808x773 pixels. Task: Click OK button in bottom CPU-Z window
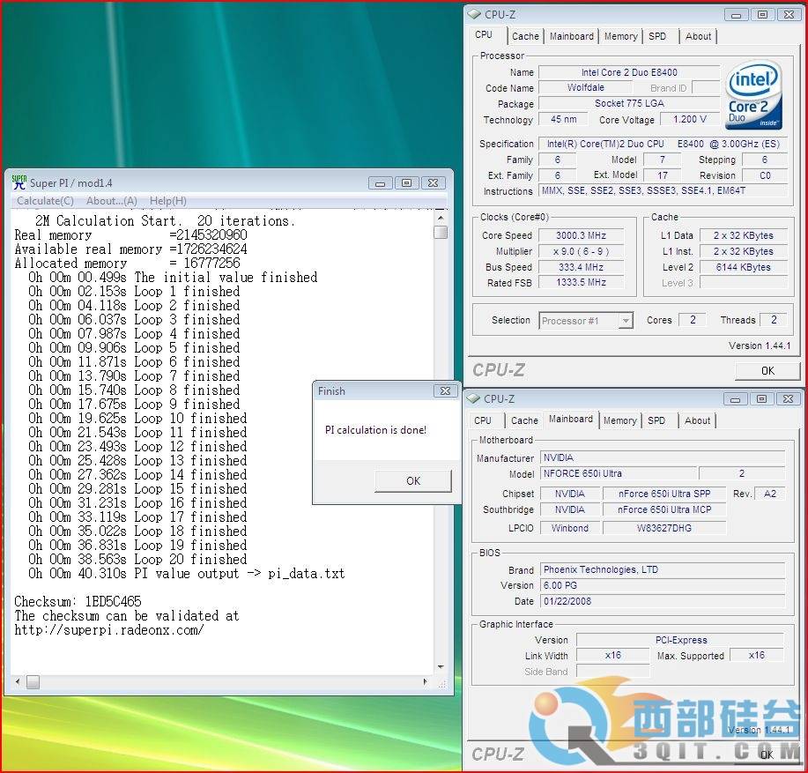coord(767,754)
